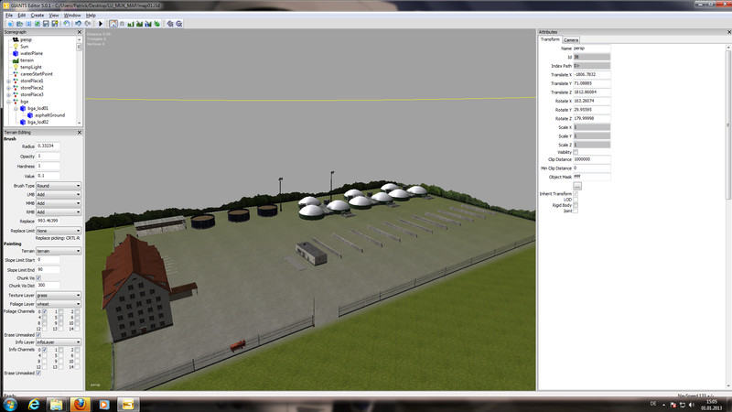Click the Redo arrow in toolbar
Screen dimensions: 732x412
click(x=87, y=24)
